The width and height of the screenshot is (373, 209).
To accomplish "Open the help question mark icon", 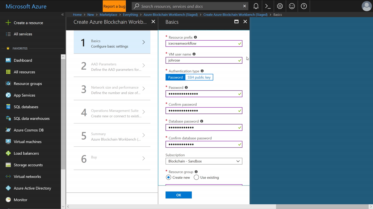I will (304, 6).
